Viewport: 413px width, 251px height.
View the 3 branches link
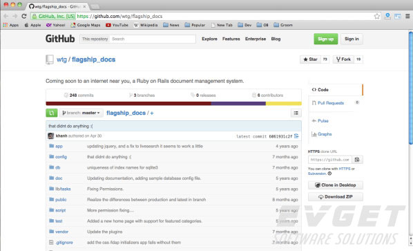[142, 95]
